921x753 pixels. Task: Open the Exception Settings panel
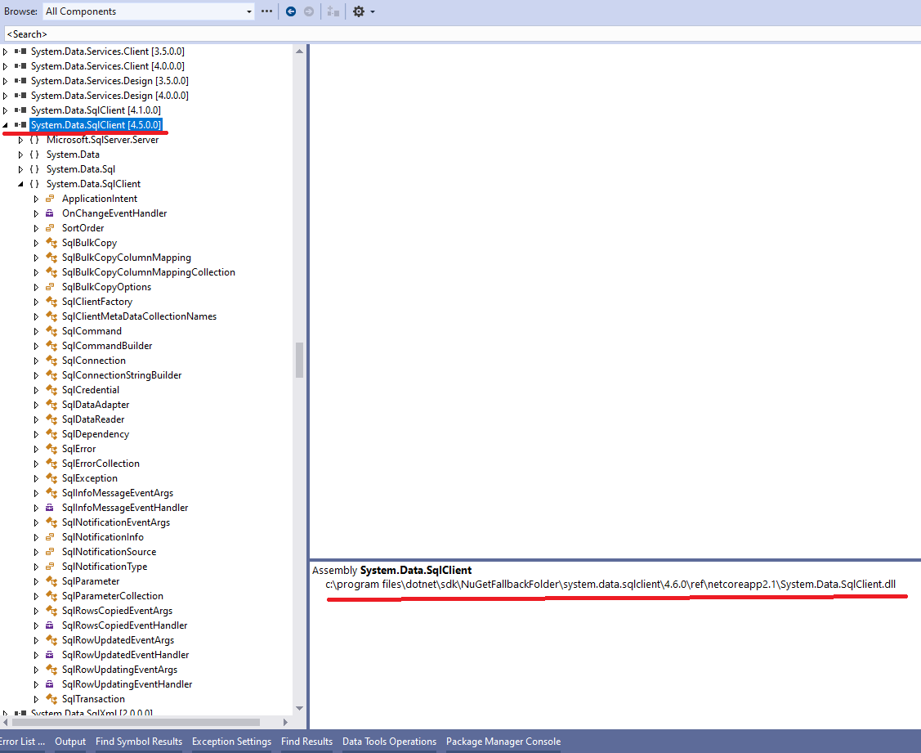(231, 742)
